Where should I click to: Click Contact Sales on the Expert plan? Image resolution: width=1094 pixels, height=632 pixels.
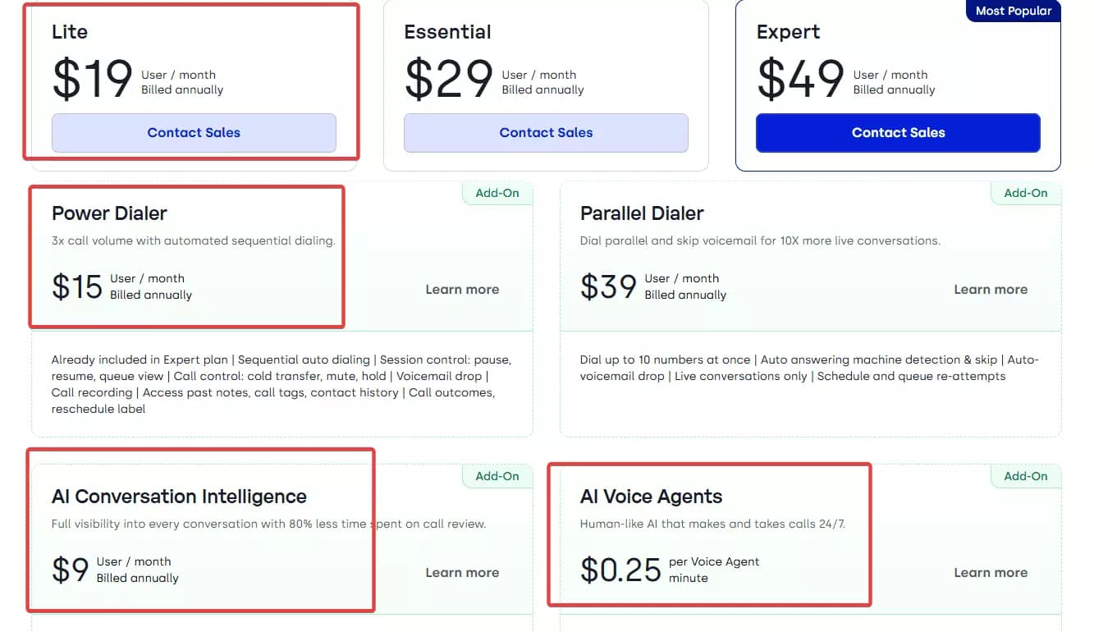[898, 132]
